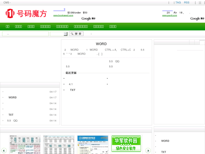Visit the www.panli.com ad link

point(169,15)
